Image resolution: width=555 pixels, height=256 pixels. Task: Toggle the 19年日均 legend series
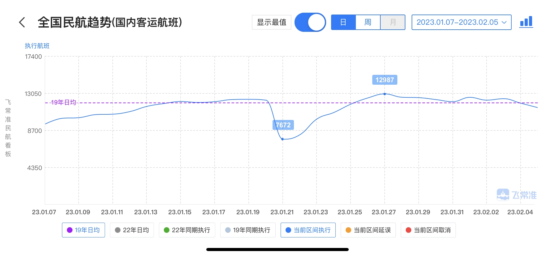pyautogui.click(x=83, y=230)
